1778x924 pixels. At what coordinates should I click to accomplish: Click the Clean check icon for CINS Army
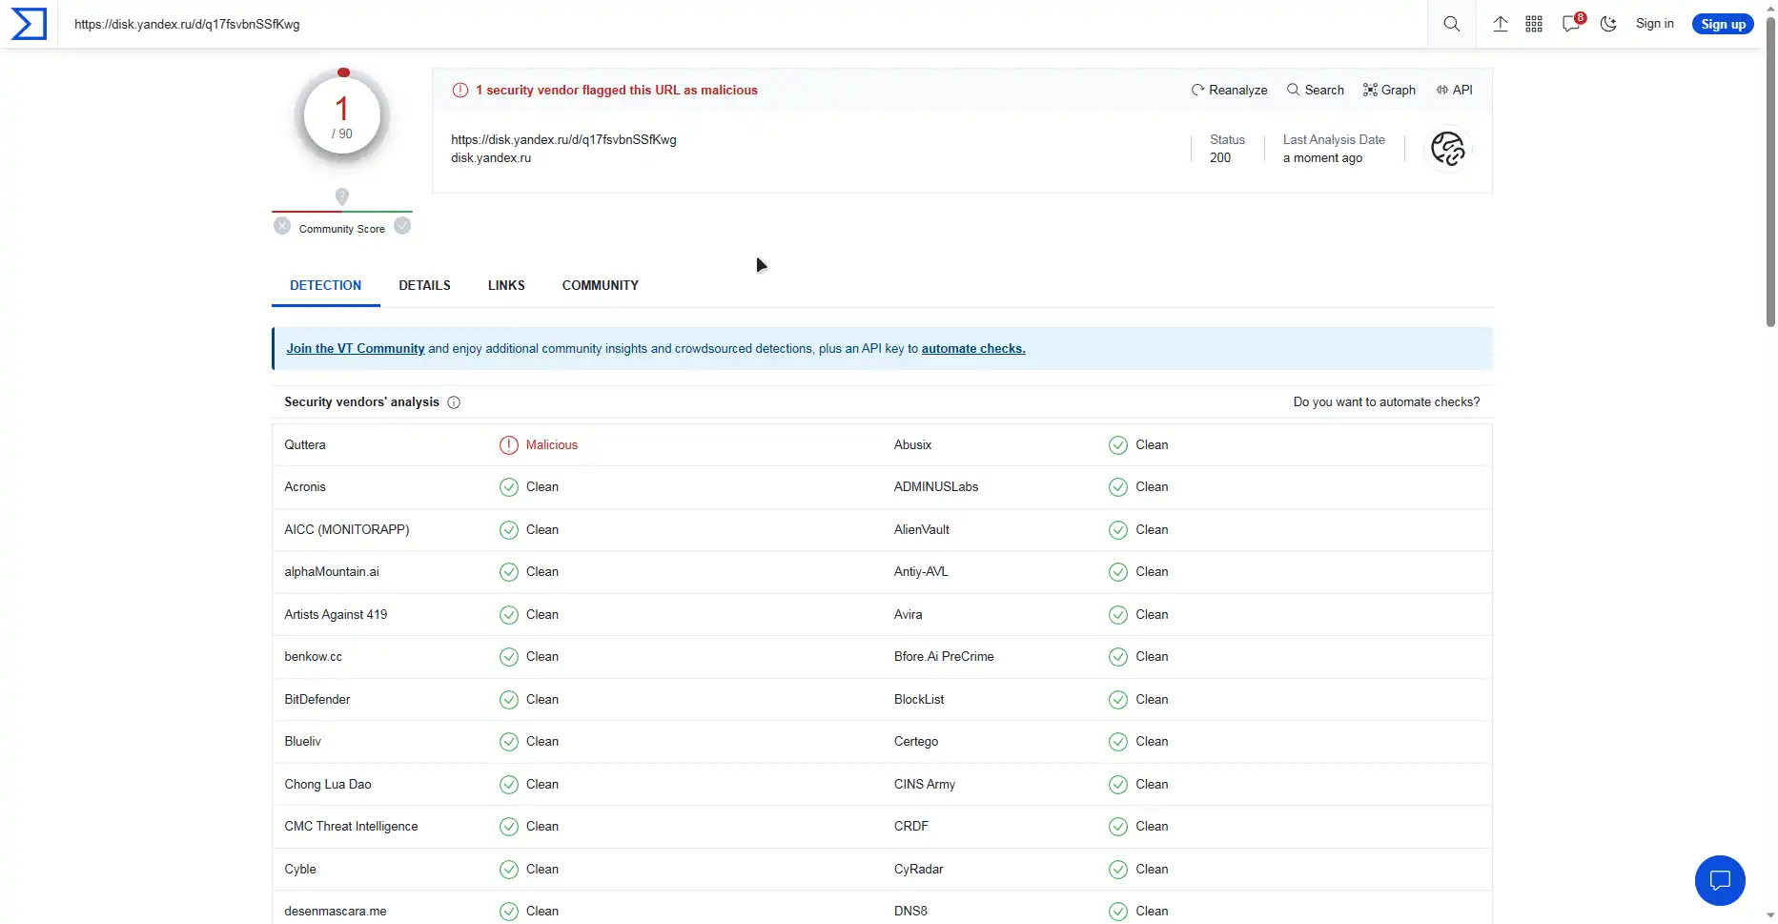pos(1118,785)
